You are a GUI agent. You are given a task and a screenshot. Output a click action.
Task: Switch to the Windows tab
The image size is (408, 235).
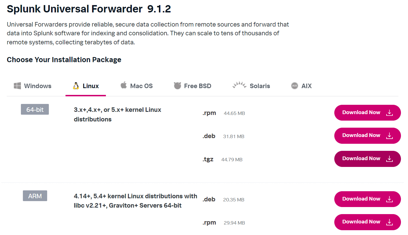[x=38, y=86]
